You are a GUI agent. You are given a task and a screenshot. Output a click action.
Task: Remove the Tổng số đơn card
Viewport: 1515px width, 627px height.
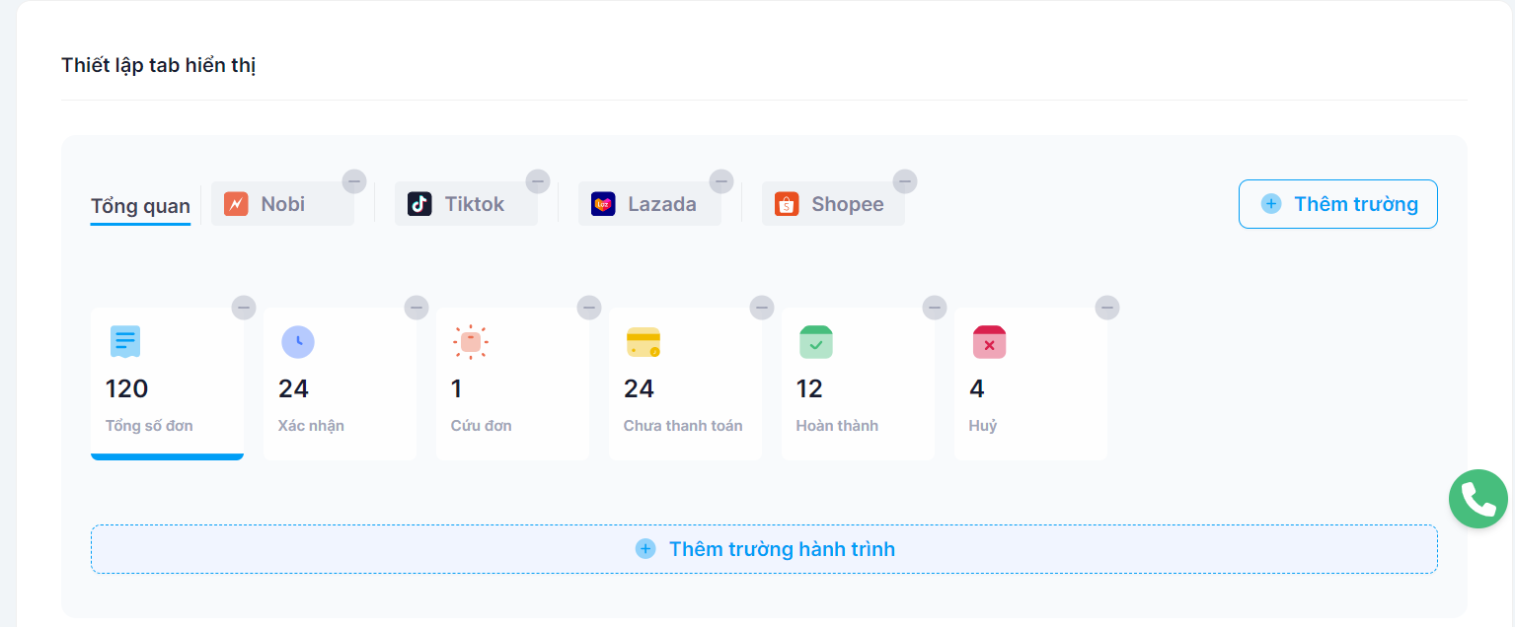[x=244, y=308]
